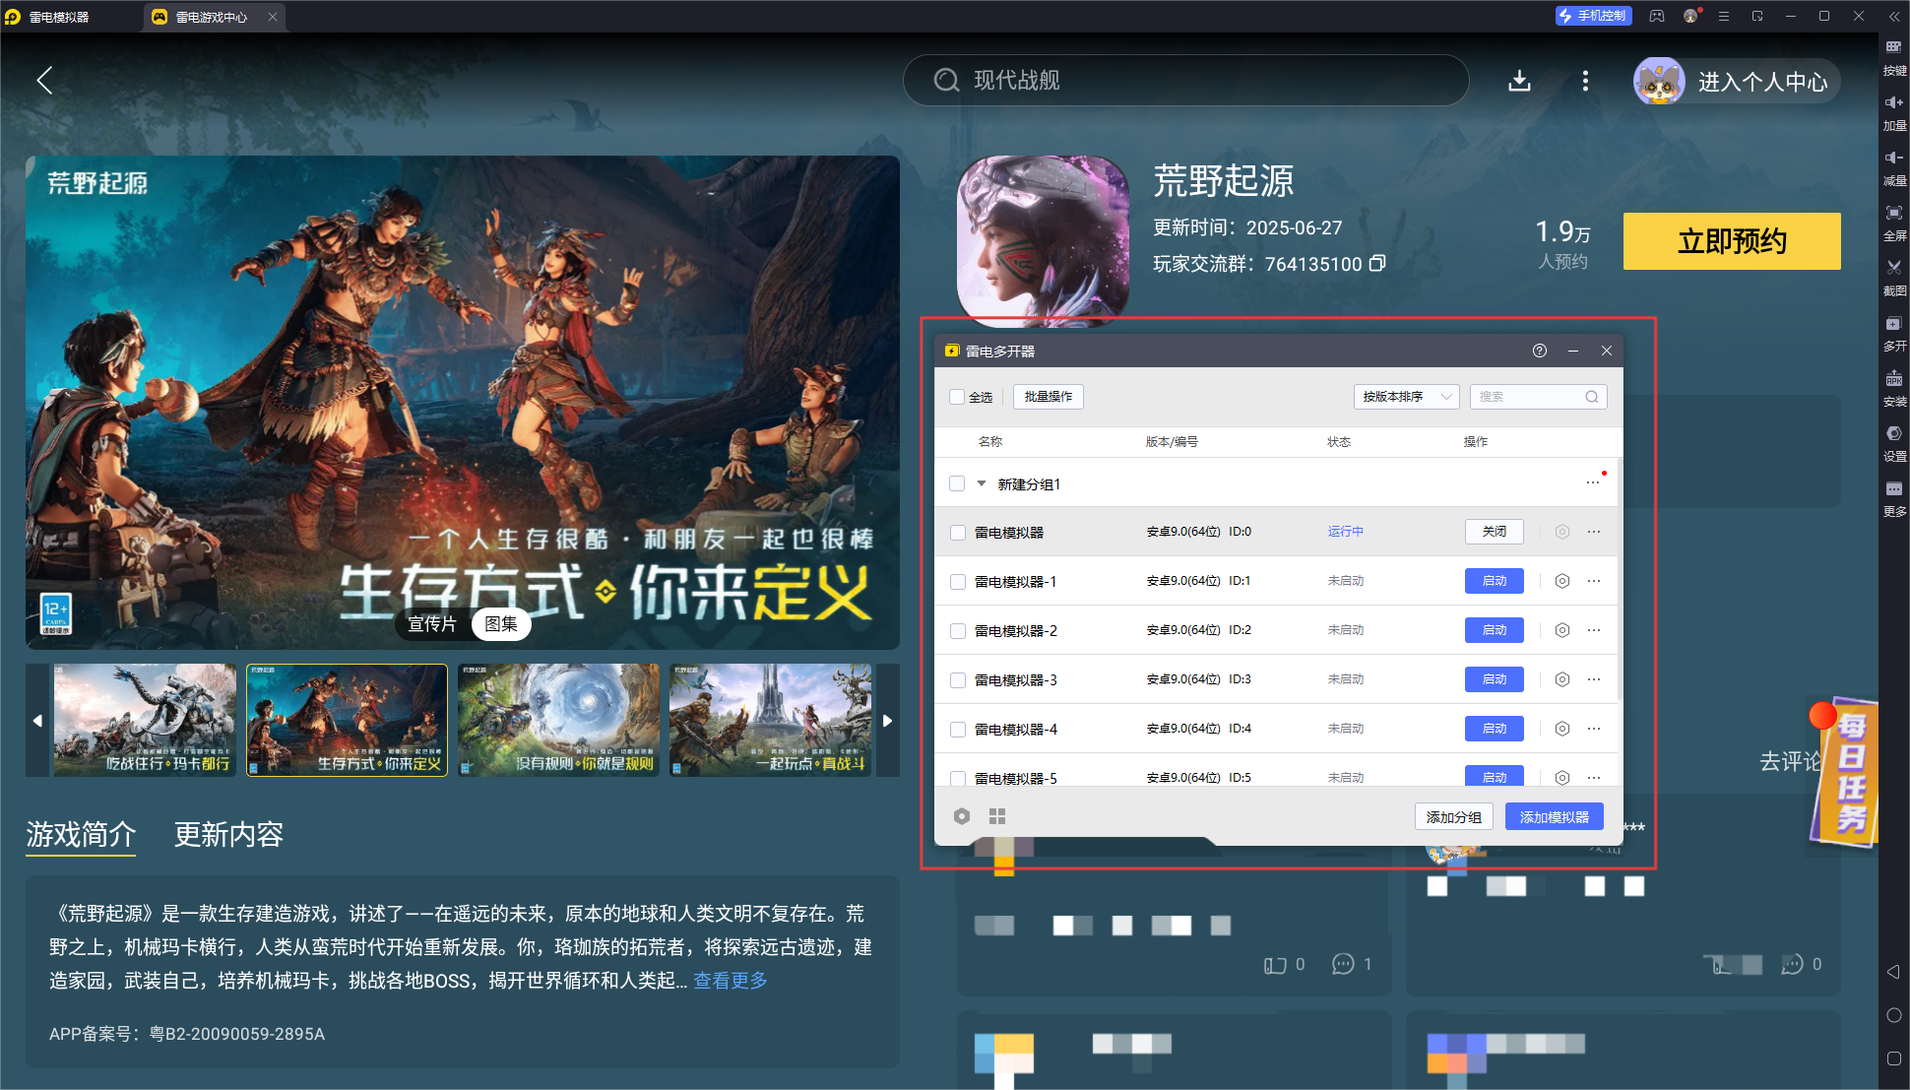The image size is (1910, 1090).
Task: Open thumbnail 一起玩点·真战斗
Action: [770, 721]
